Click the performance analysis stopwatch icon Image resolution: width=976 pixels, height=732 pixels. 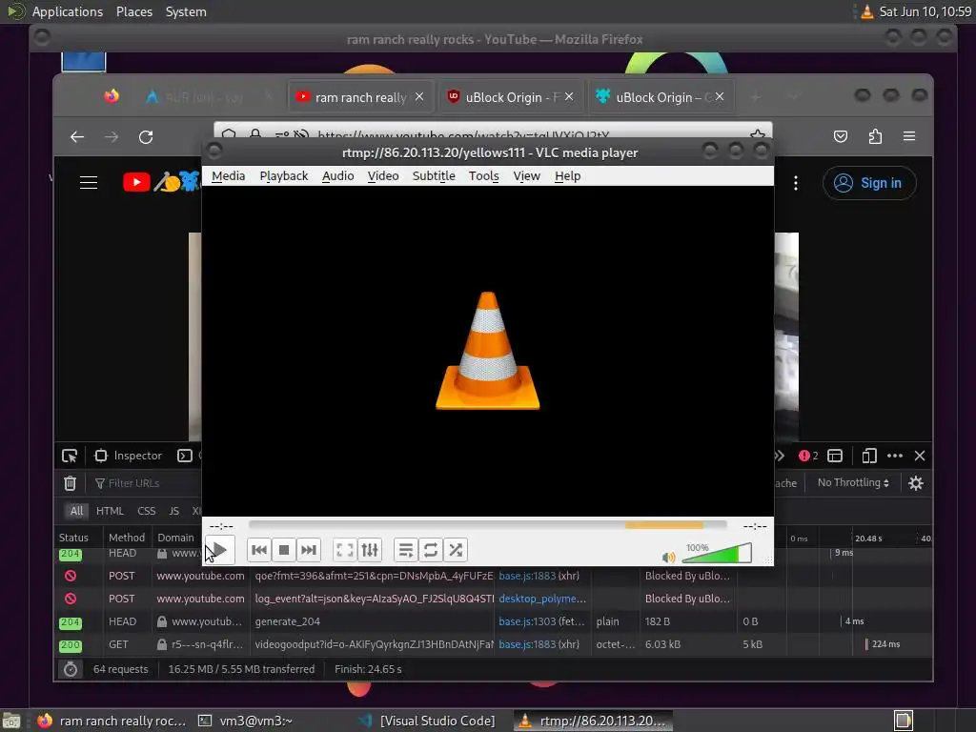[x=71, y=669]
